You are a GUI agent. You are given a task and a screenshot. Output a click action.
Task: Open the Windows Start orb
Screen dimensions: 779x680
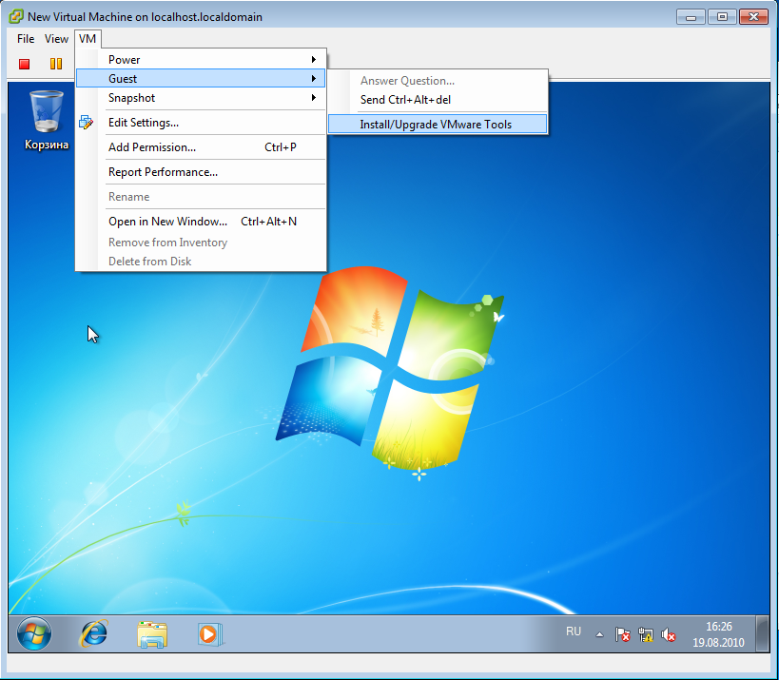pyautogui.click(x=34, y=633)
